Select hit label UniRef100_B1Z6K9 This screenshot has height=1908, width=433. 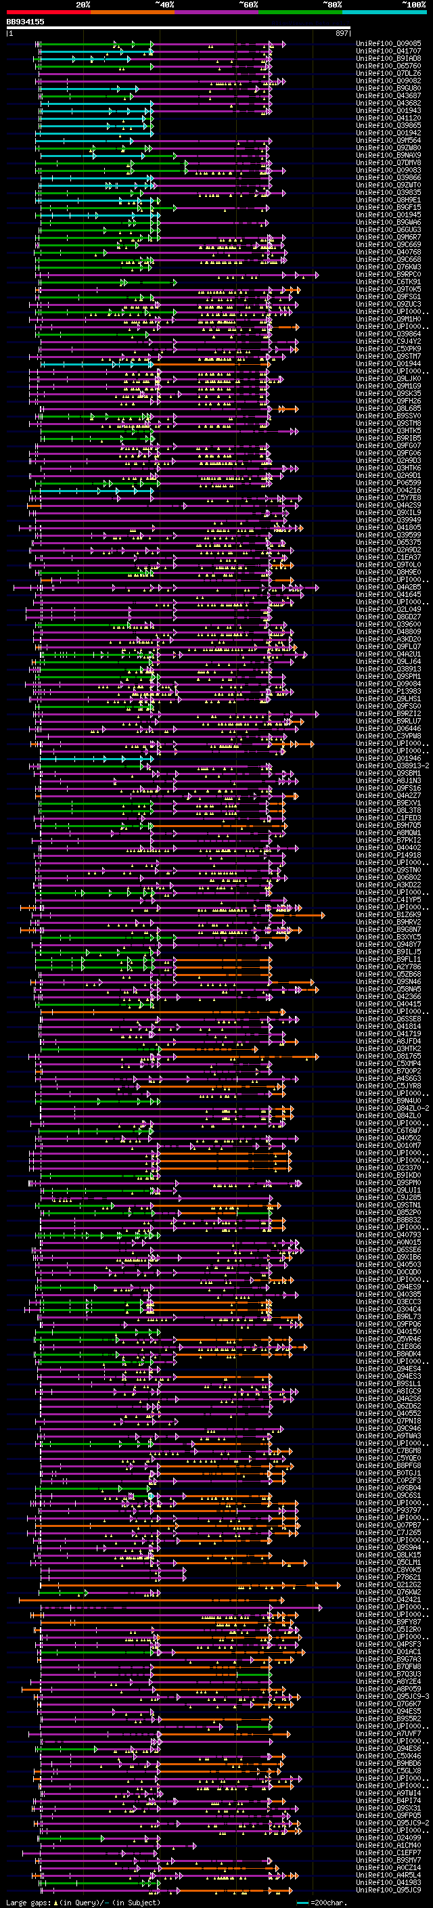point(388,915)
